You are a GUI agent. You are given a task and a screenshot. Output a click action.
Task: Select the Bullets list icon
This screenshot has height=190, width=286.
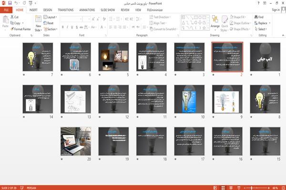tap(111, 19)
